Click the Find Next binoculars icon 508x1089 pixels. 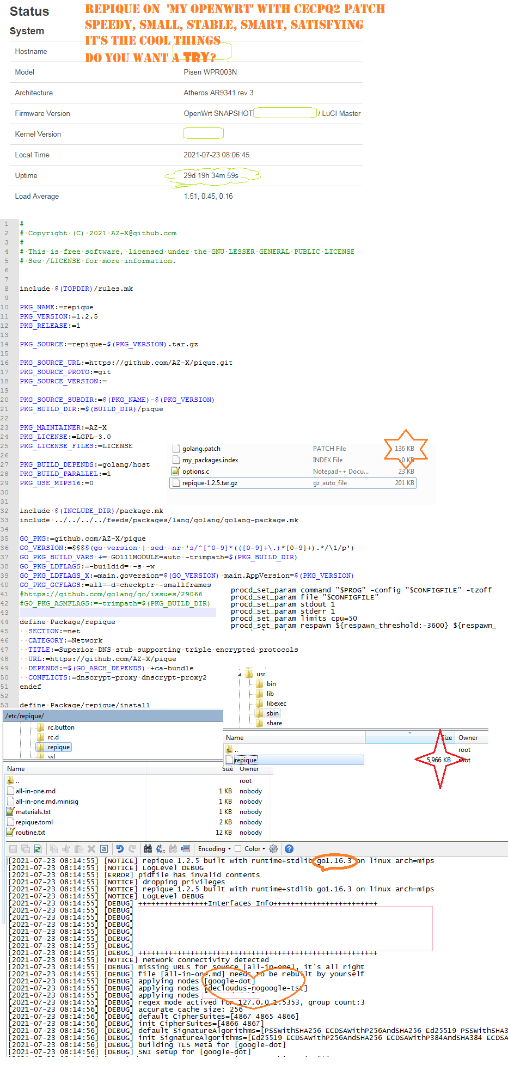click(x=173, y=848)
